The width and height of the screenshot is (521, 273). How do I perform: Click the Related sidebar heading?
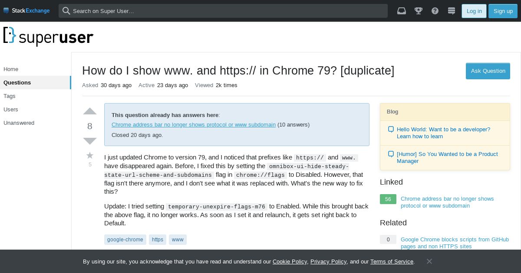click(393, 223)
